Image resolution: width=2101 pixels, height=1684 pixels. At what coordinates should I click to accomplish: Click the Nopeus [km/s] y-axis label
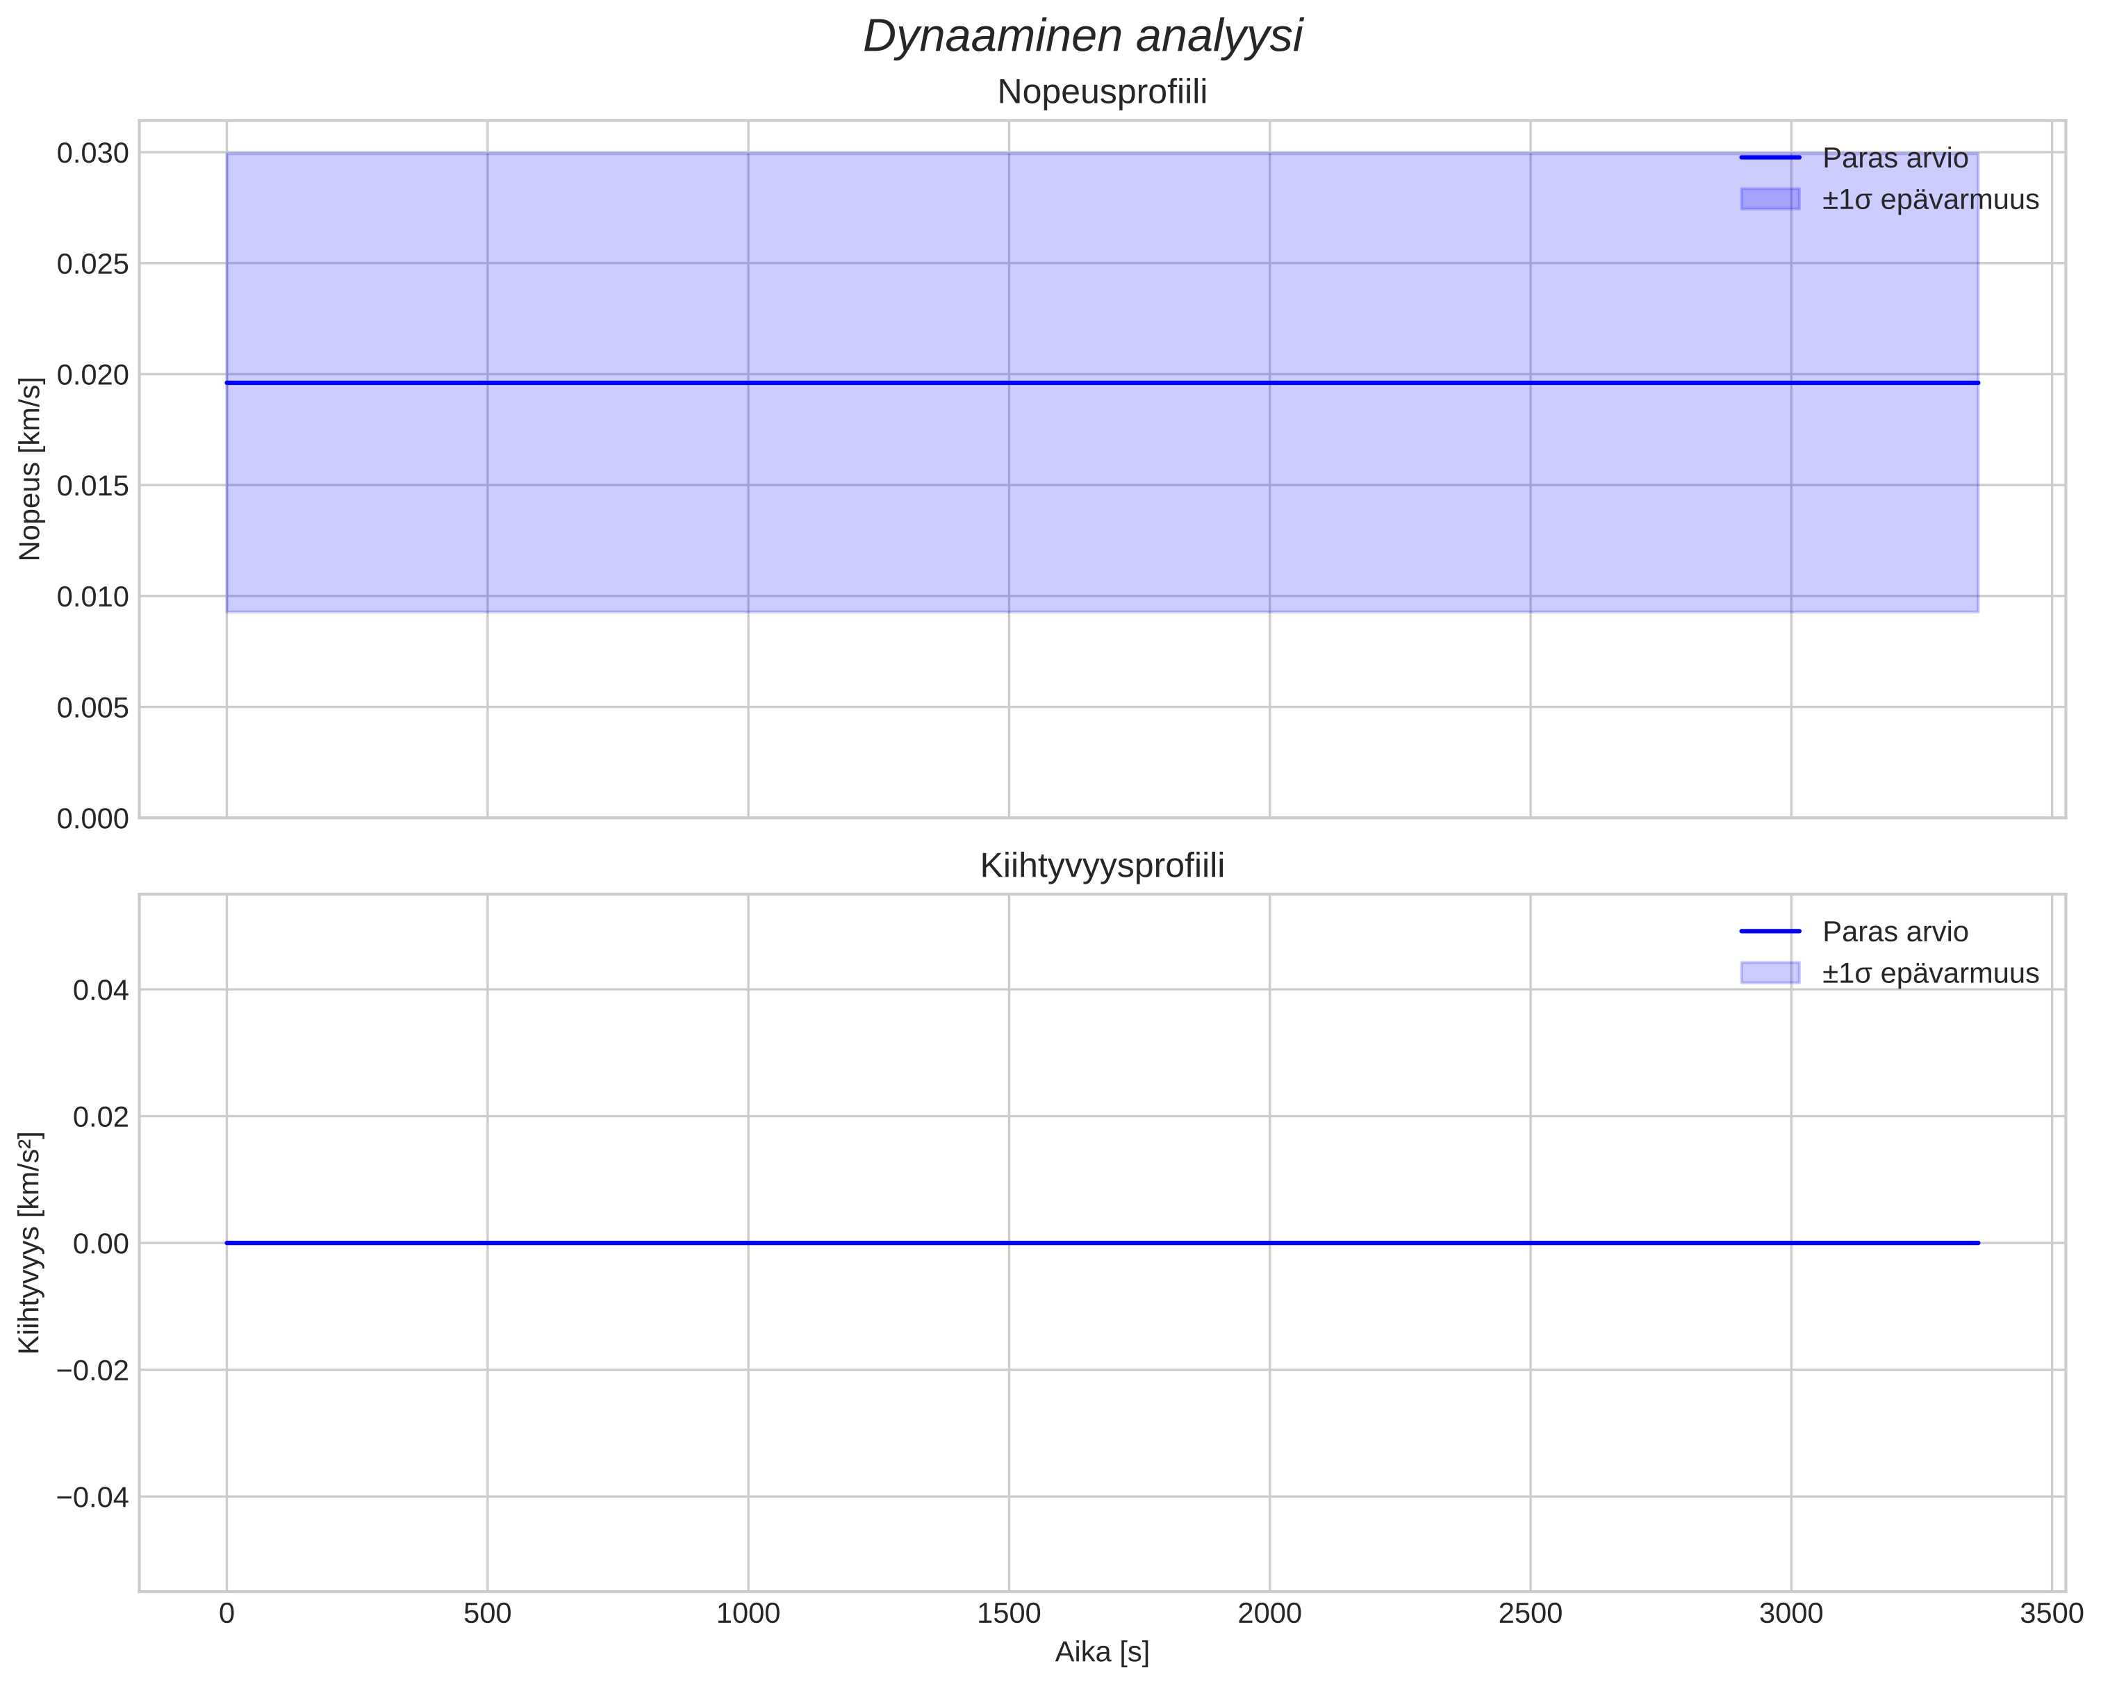(30, 469)
